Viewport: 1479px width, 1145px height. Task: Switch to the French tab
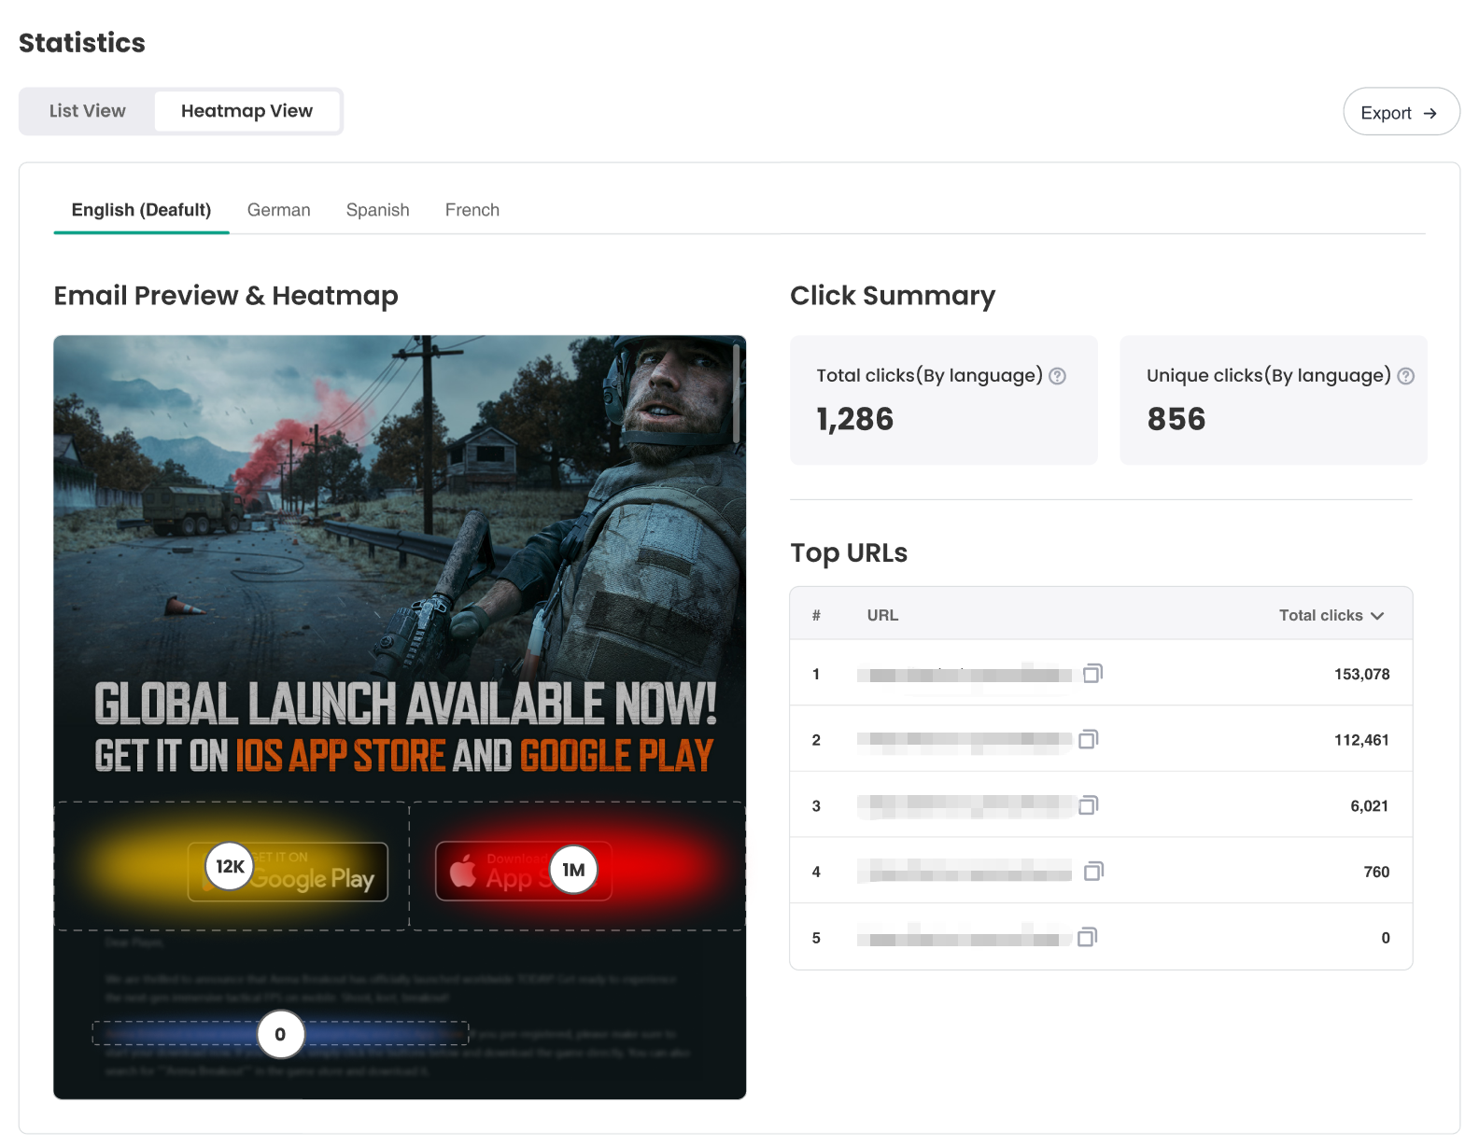pyautogui.click(x=472, y=210)
